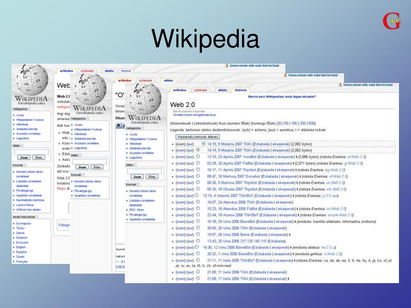The width and height of the screenshot is (411, 308).
Task: Open user link YonaBot in revision list
Action: 249,157
